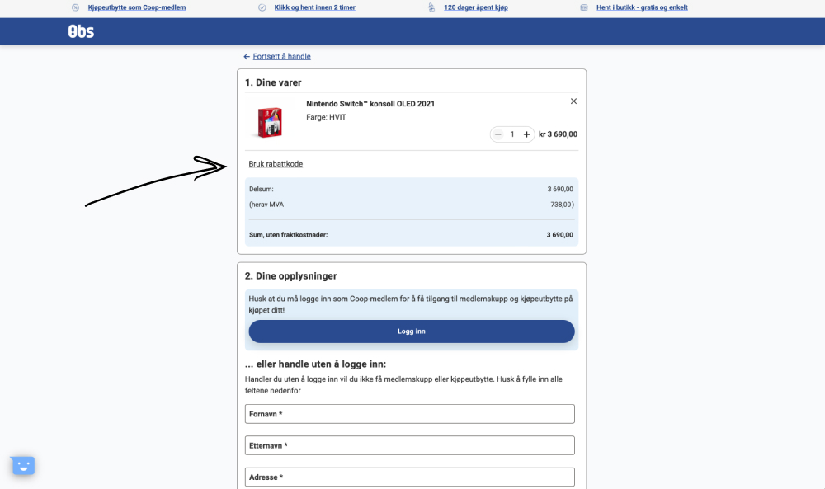This screenshot has height=489, width=825.
Task: Open the chat assistant smiley icon
Action: [x=23, y=466]
